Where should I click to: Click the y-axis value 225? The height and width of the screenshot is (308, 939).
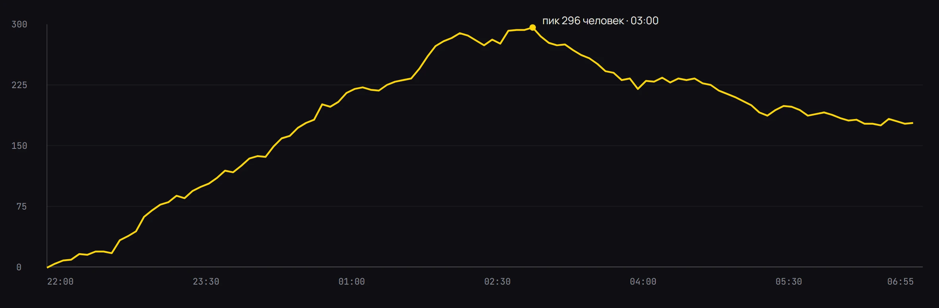(19, 85)
